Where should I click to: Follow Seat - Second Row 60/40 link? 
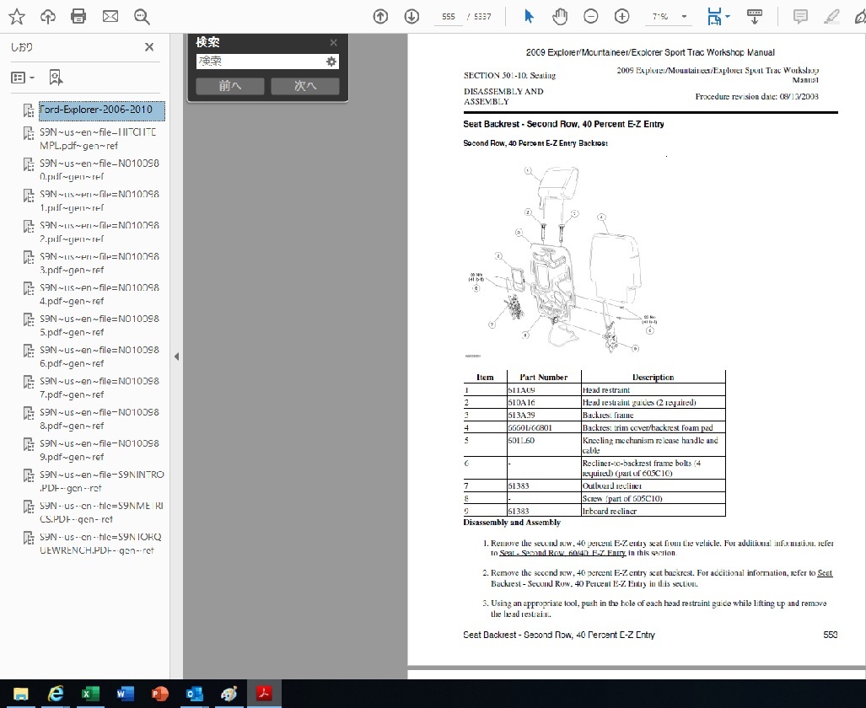562,553
